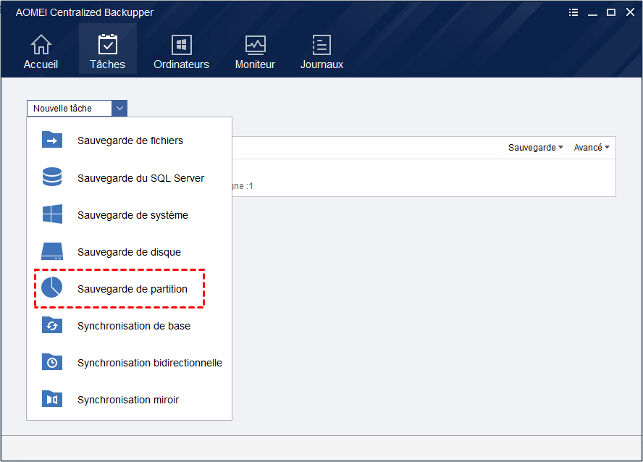Expand the Sauvegarde dropdown in task row

[x=536, y=148]
